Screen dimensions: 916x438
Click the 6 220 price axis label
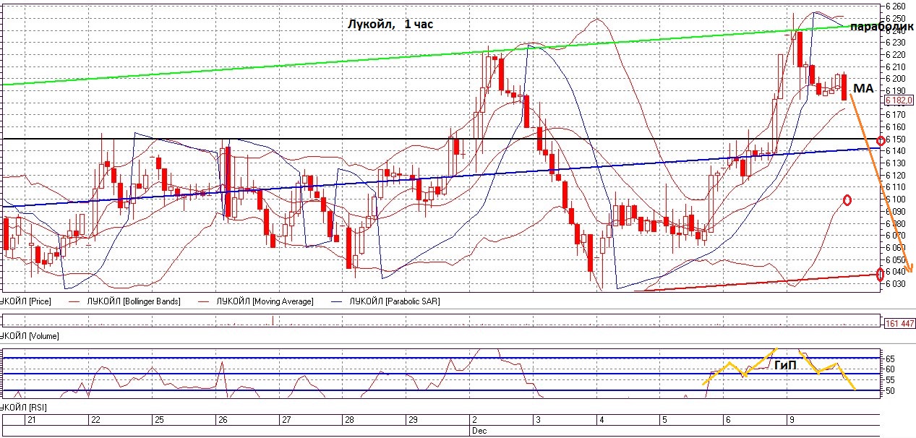click(x=897, y=54)
